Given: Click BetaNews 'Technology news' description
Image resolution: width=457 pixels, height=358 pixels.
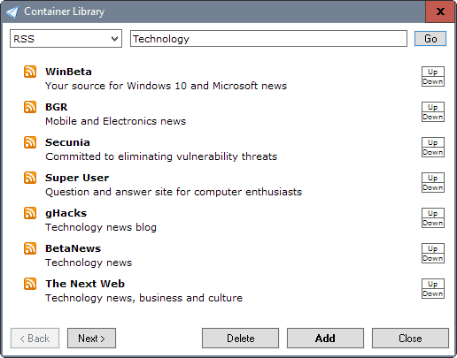Looking at the screenshot, I should click(x=89, y=263).
